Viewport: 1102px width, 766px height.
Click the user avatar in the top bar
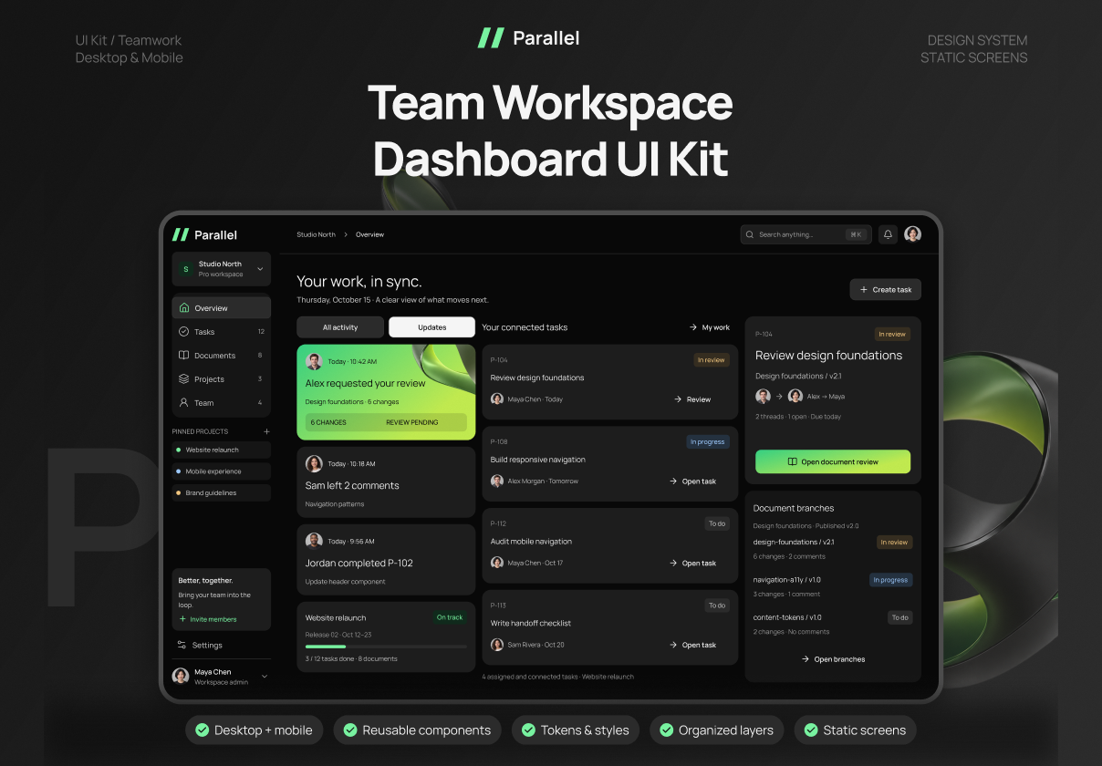tap(912, 234)
